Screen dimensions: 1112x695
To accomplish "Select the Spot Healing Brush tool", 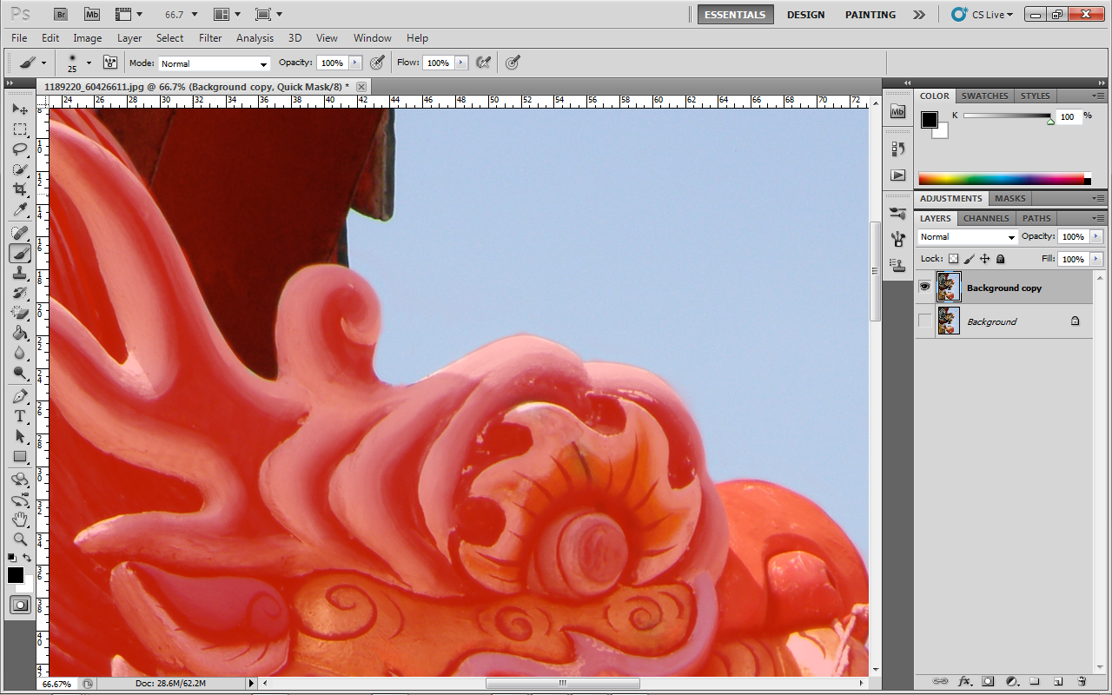I will pyautogui.click(x=20, y=233).
